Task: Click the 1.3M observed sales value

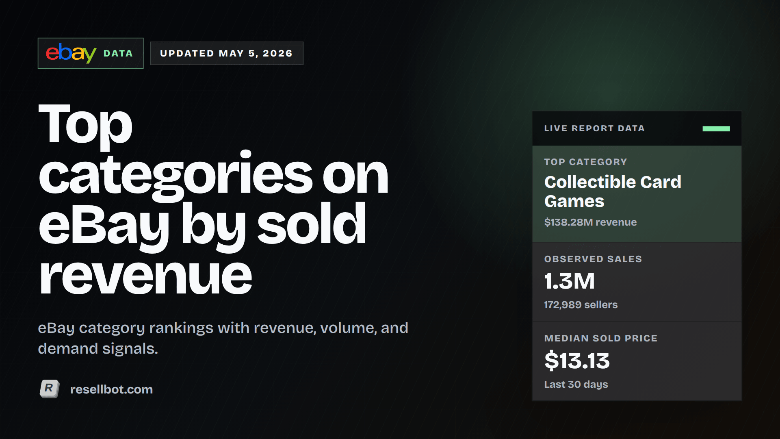Action: point(569,281)
